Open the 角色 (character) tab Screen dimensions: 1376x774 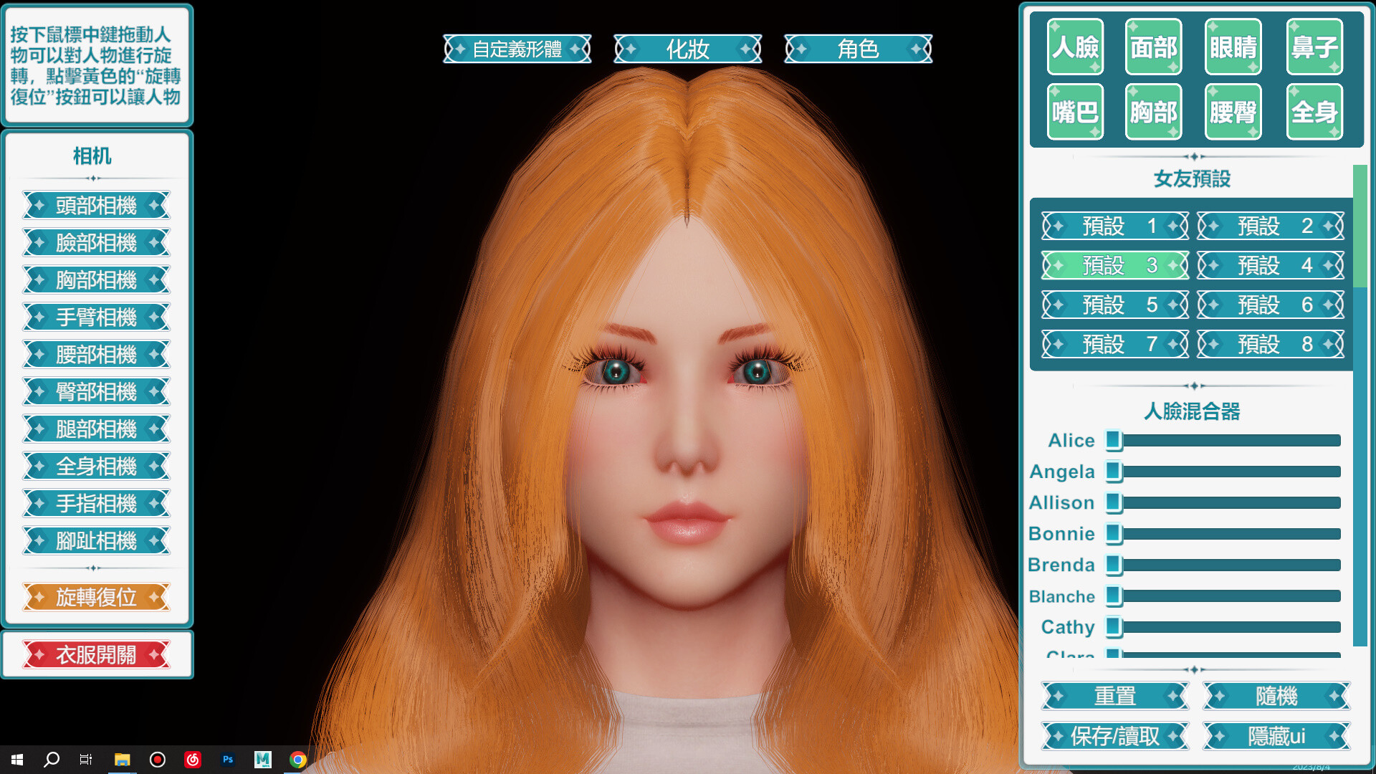point(858,49)
